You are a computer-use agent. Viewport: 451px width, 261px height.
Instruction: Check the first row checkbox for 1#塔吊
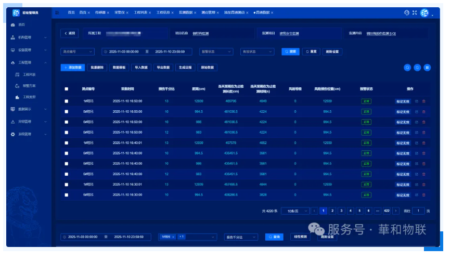(66, 101)
